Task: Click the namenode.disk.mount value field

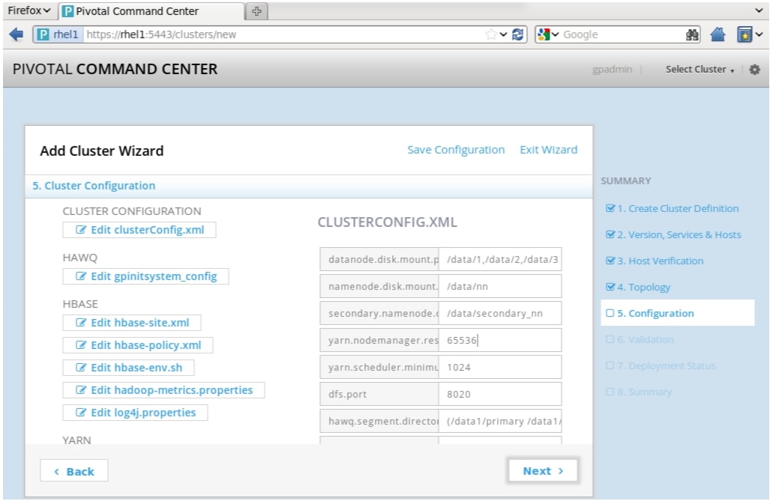Action: tap(500, 286)
